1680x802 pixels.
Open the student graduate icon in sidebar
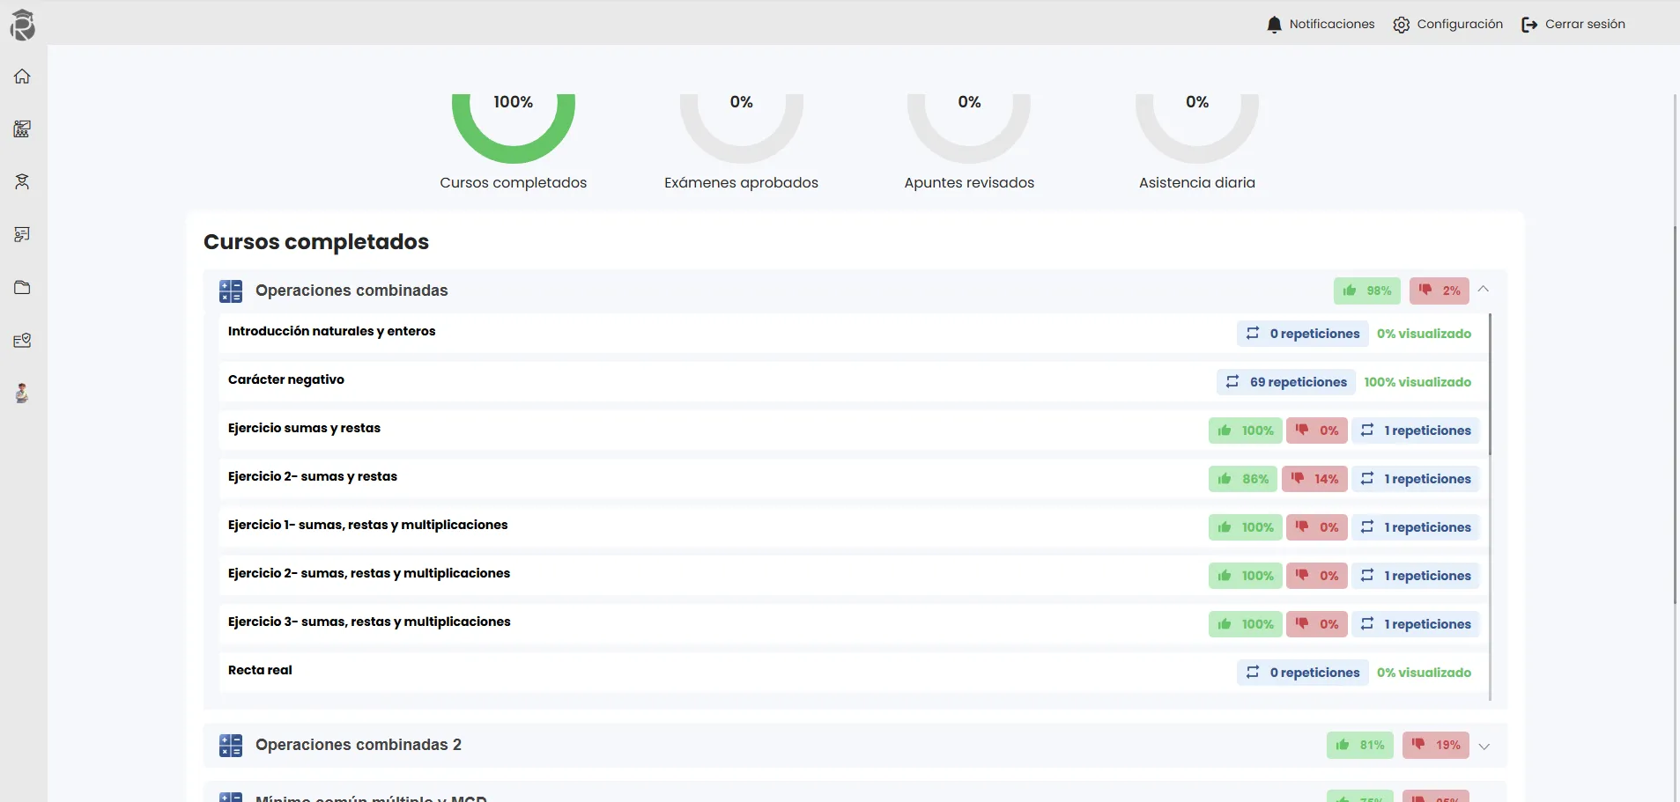point(22,182)
